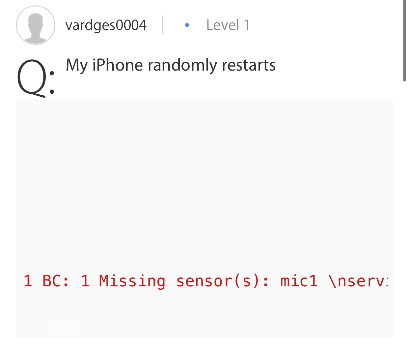Click the faint horizontal scrollbar in code block
409x353 pixels.
tap(63, 328)
